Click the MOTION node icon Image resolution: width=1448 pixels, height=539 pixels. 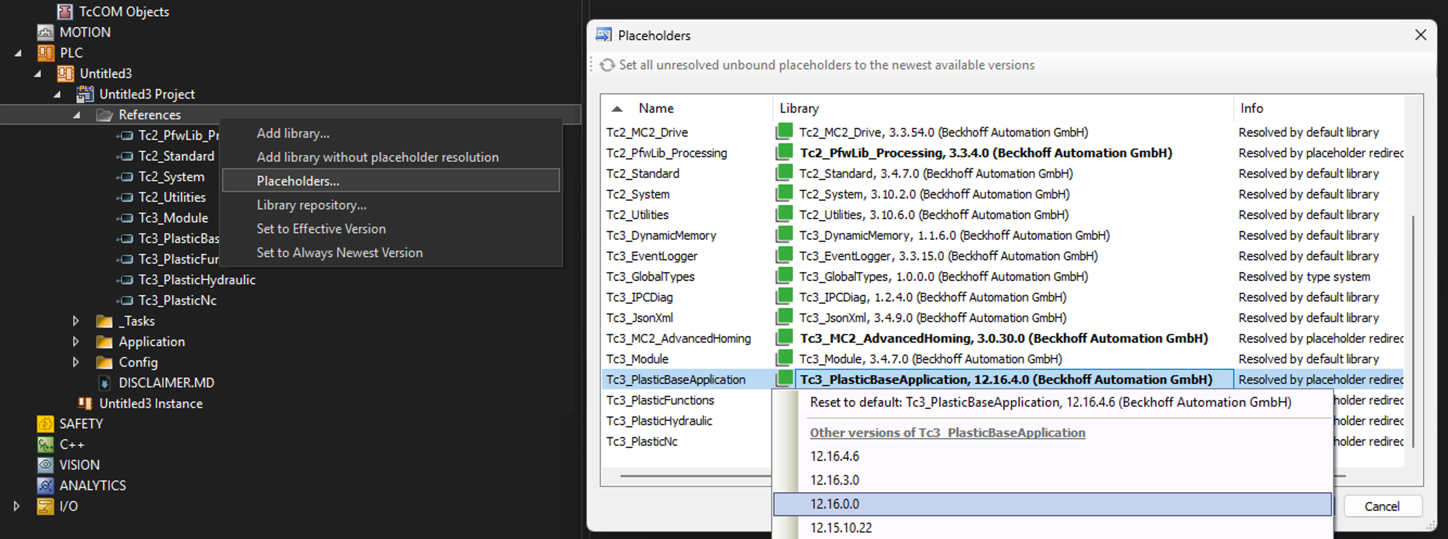pyautogui.click(x=45, y=32)
